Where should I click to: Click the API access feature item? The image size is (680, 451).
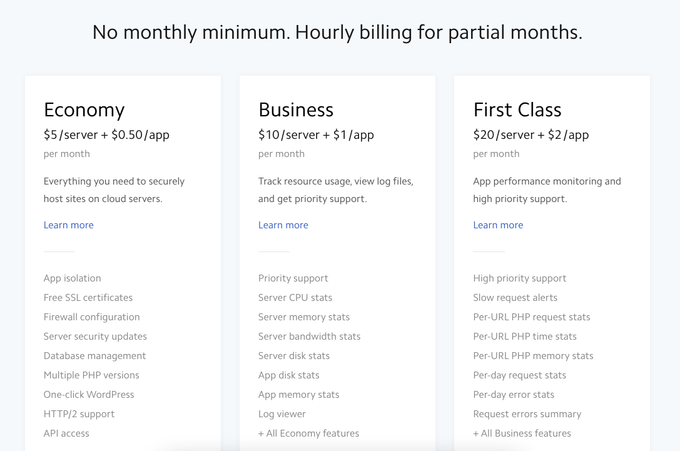(x=66, y=433)
